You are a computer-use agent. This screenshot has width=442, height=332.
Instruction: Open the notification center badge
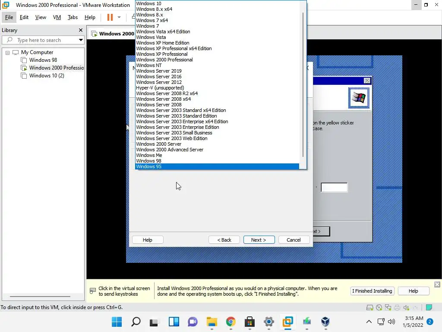[x=430, y=322]
